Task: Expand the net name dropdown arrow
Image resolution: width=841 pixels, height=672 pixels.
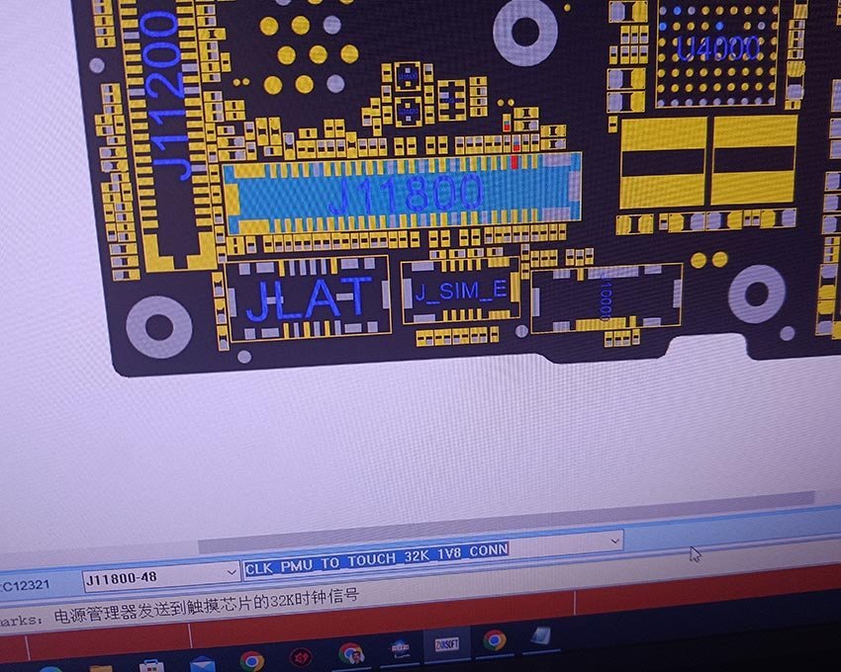Action: click(614, 541)
